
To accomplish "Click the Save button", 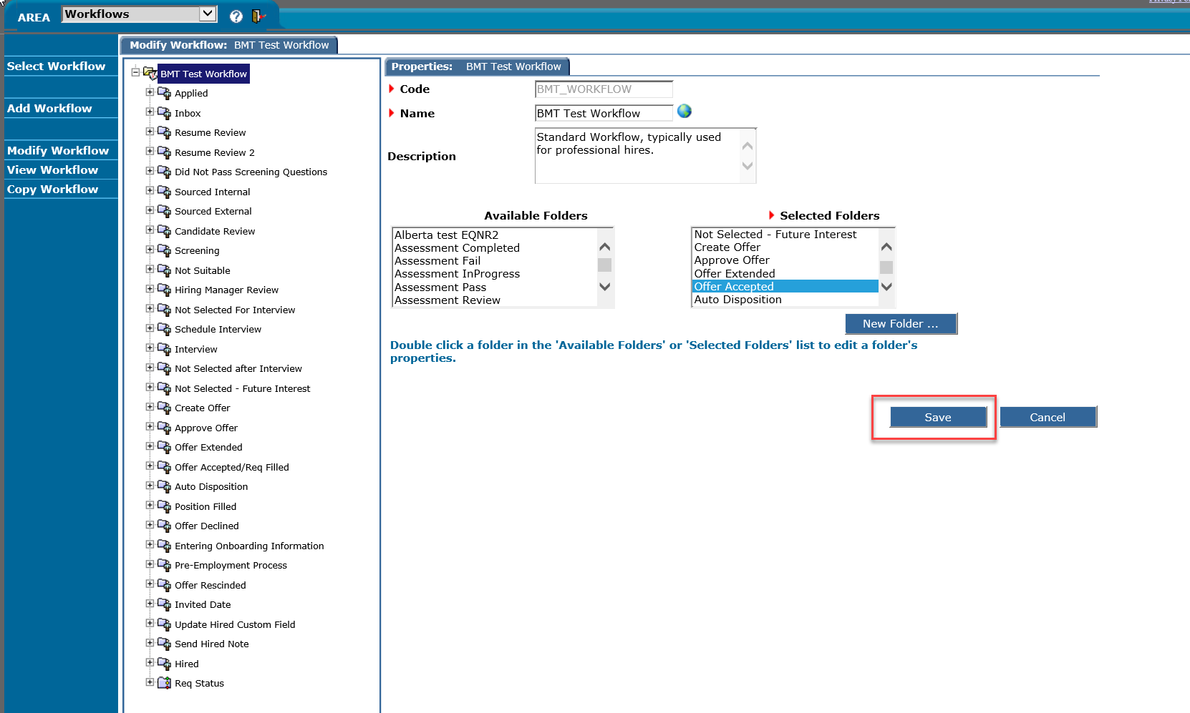I will click(938, 417).
